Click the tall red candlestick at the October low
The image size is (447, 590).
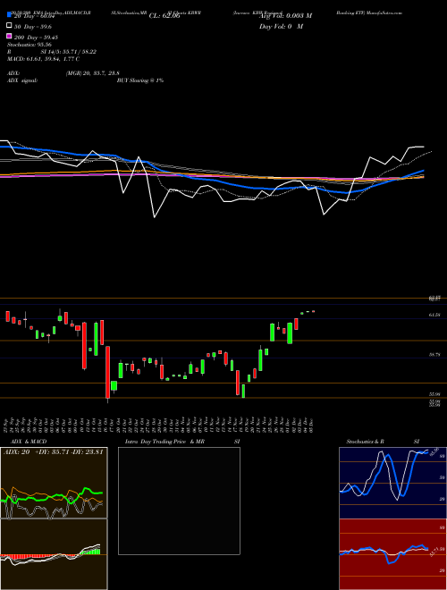[107, 372]
